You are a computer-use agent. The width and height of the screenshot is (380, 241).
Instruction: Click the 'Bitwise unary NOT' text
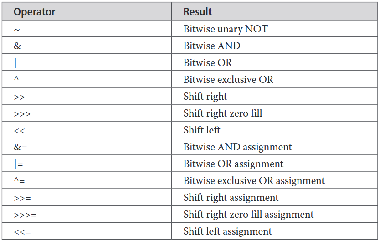(226, 29)
